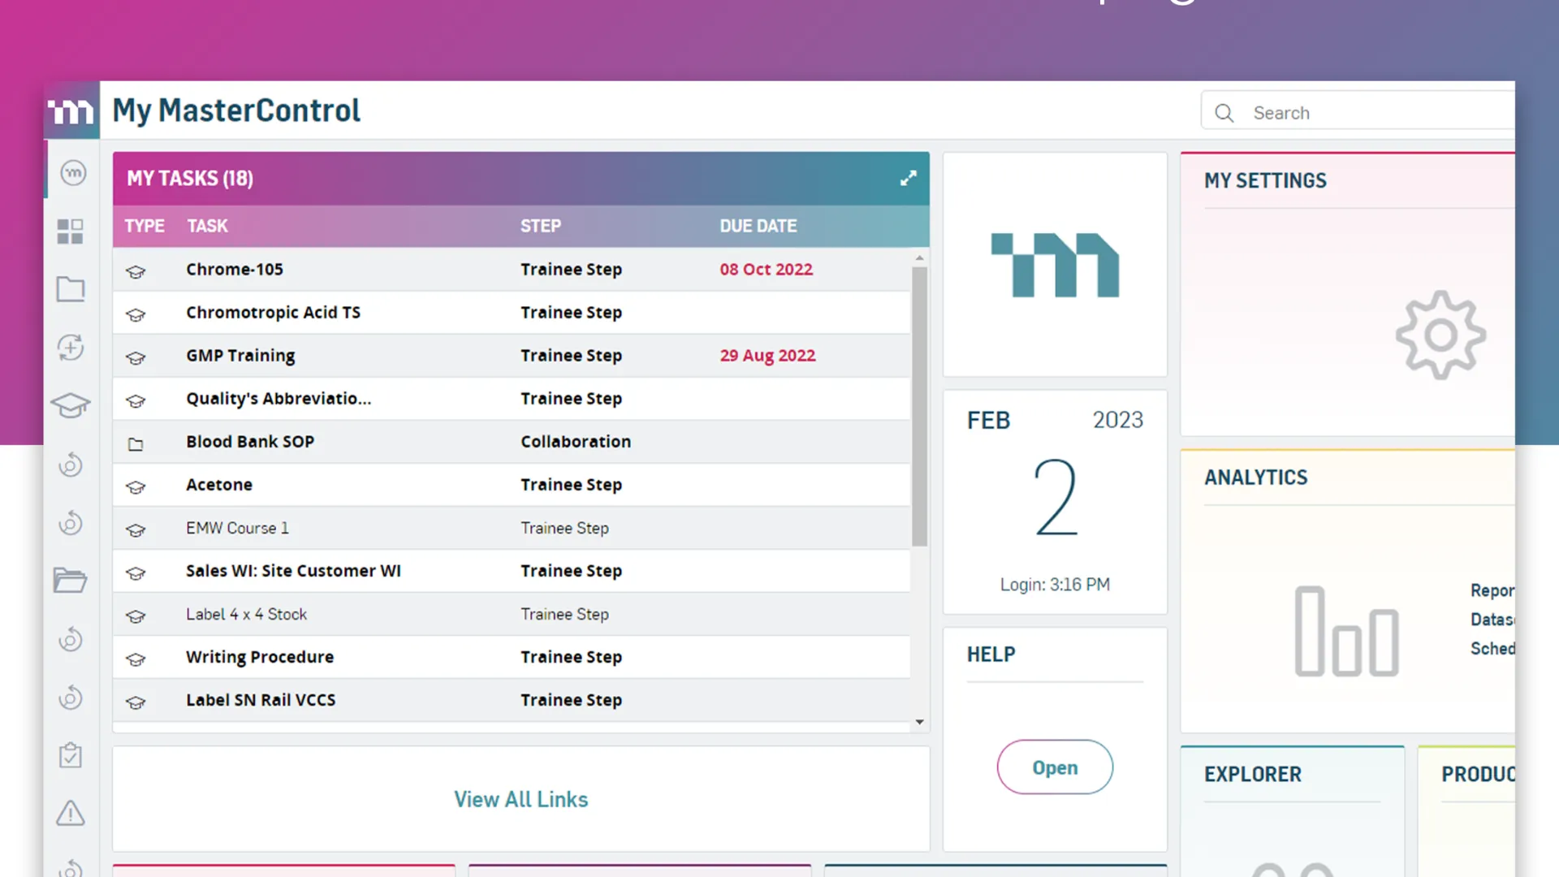Click the search magnifier icon

(x=1224, y=113)
